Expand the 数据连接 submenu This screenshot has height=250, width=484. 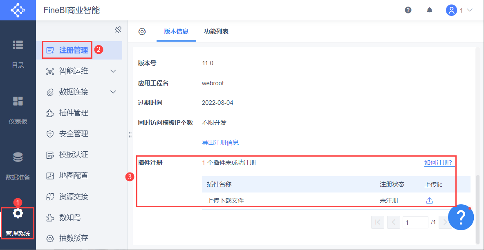coord(114,92)
